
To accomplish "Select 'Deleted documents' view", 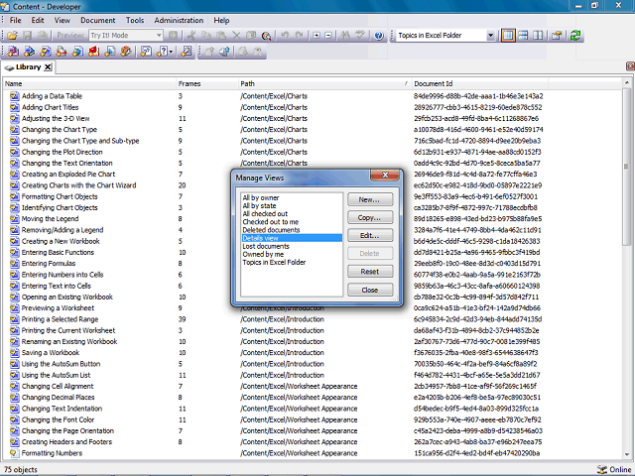I will coord(271,230).
